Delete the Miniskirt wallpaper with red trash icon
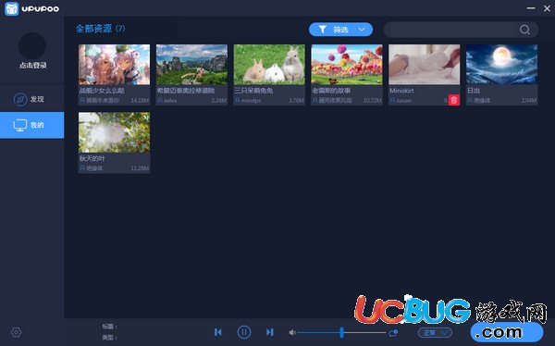This screenshot has width=555, height=346. 454,100
